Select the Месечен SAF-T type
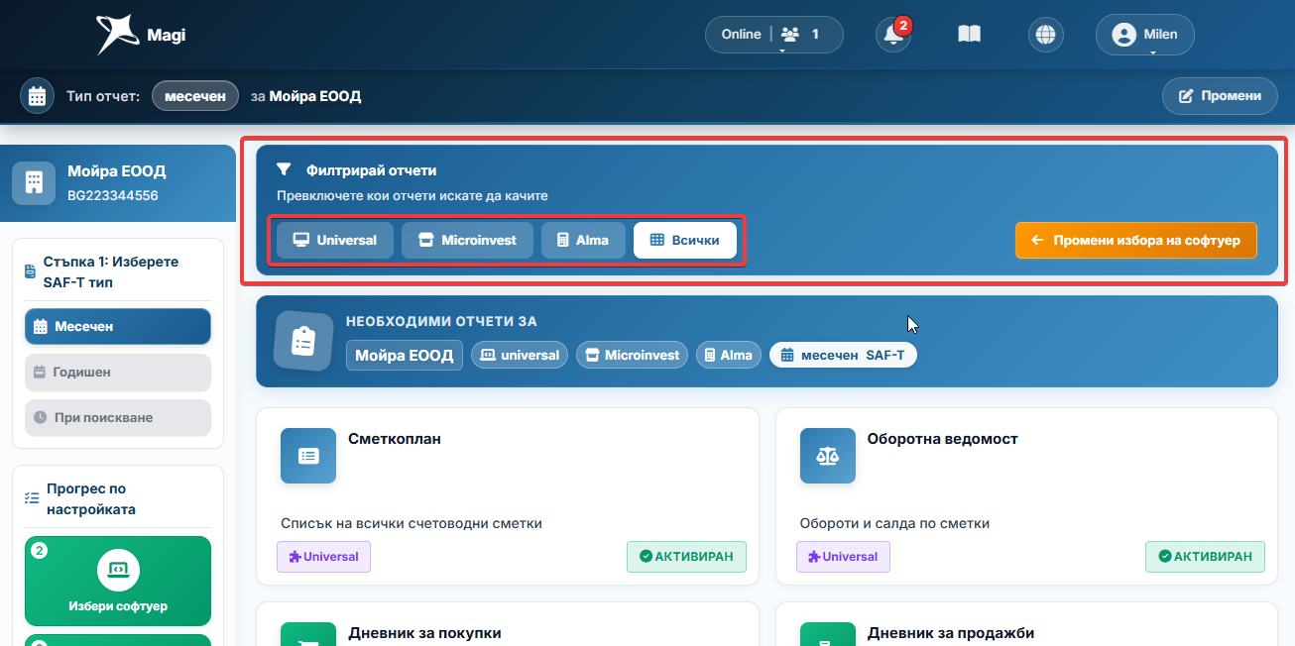 pos(118,326)
